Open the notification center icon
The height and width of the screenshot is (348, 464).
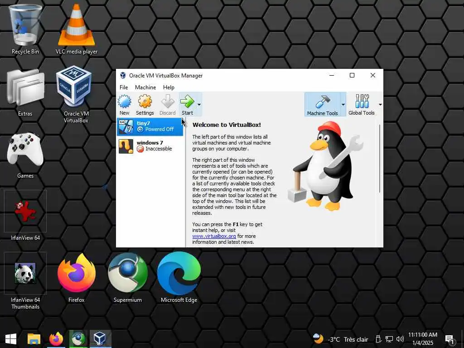tap(450, 339)
